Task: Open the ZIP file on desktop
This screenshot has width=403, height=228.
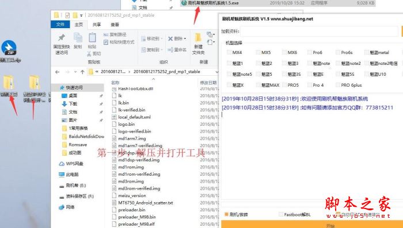Action: pyautogui.click(x=9, y=48)
